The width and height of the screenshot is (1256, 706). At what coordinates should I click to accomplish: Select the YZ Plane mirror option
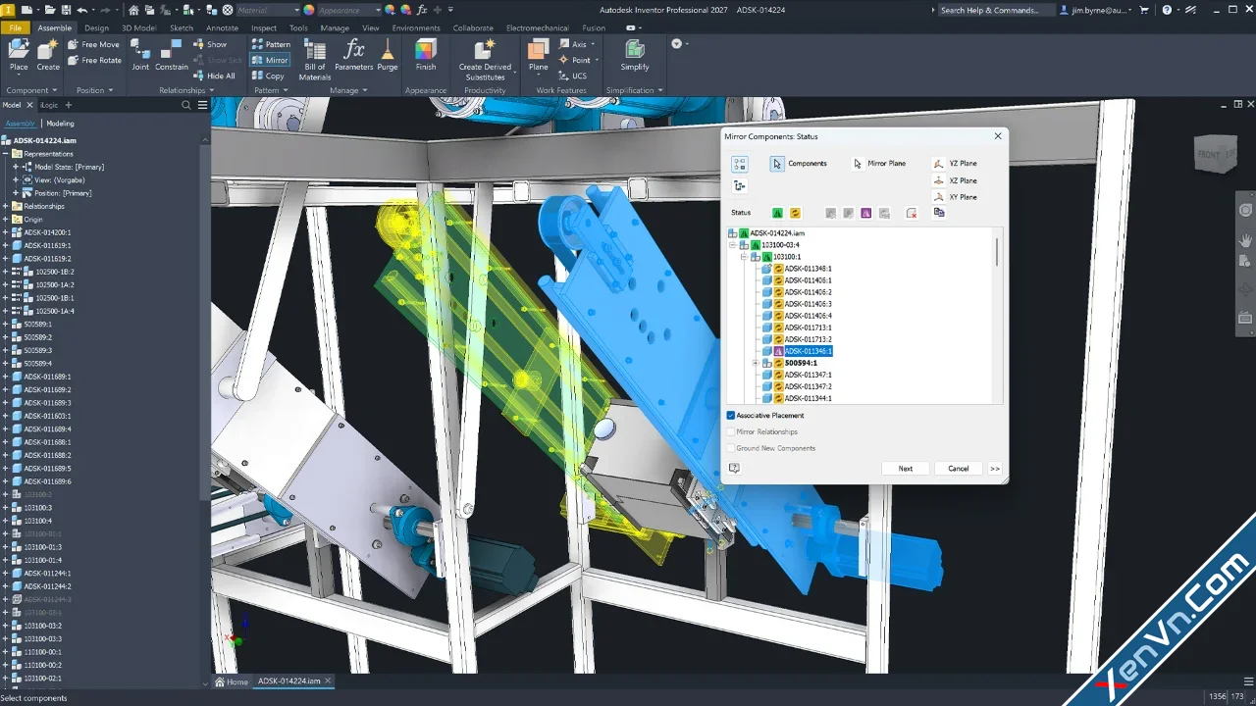pyautogui.click(x=955, y=164)
